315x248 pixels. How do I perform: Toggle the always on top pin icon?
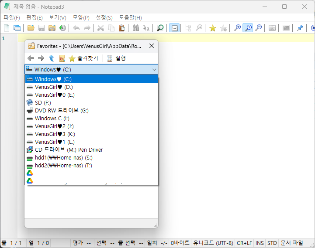[300, 28]
